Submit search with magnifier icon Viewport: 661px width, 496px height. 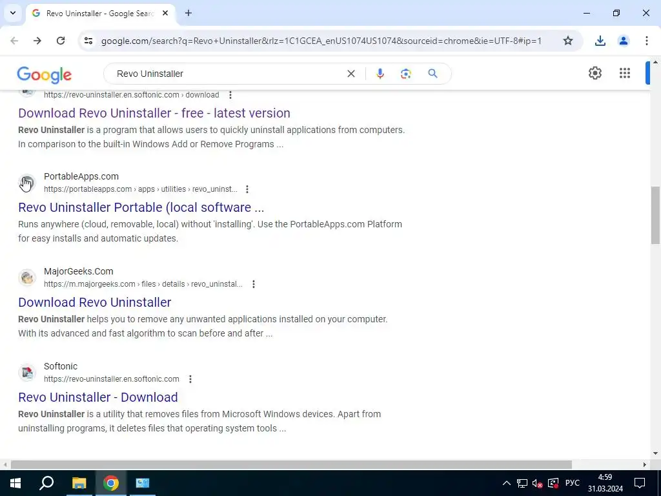point(432,74)
